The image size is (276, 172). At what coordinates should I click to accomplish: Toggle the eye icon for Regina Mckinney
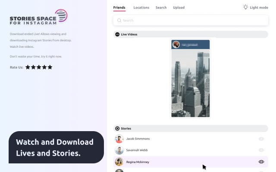click(x=261, y=162)
